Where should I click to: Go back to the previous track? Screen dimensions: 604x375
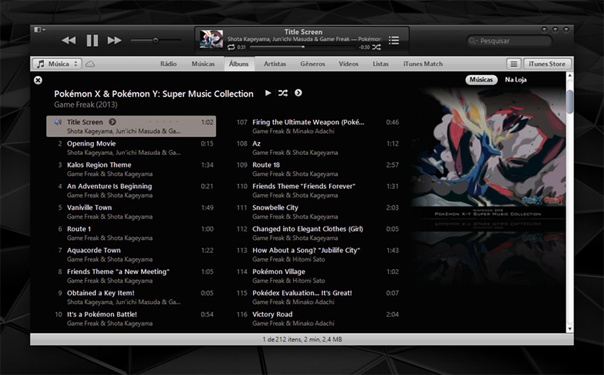pyautogui.click(x=69, y=40)
